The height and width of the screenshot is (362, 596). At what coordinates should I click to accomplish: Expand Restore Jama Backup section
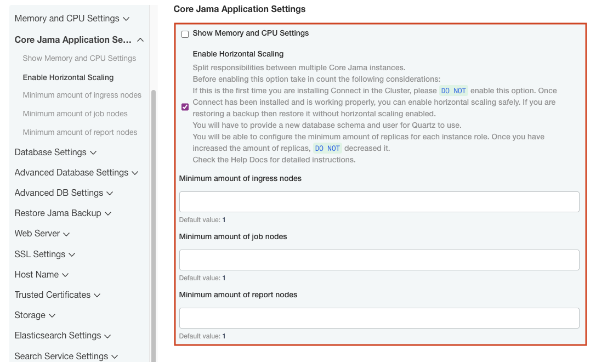point(63,213)
